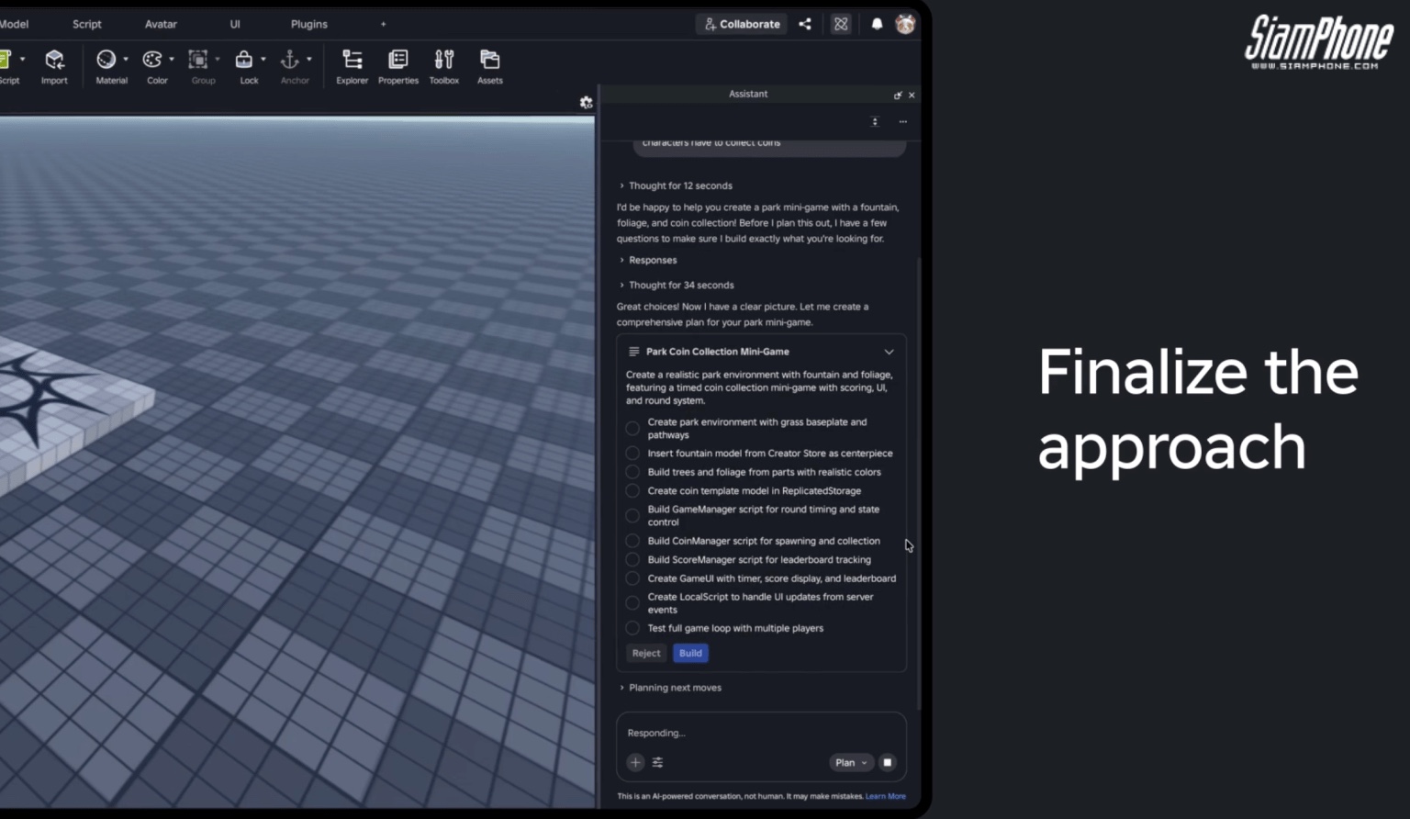Image resolution: width=1410 pixels, height=819 pixels.
Task: Open the Toolbox icon
Action: (x=444, y=61)
